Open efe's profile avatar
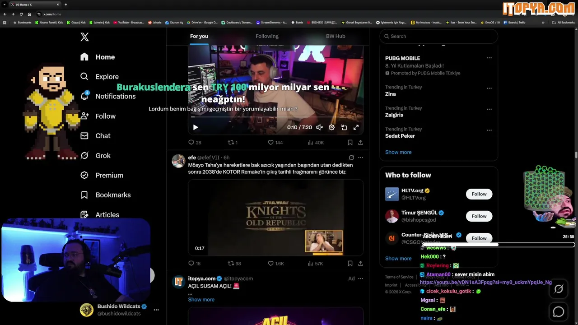Image resolution: width=578 pixels, height=325 pixels. pos(178,161)
